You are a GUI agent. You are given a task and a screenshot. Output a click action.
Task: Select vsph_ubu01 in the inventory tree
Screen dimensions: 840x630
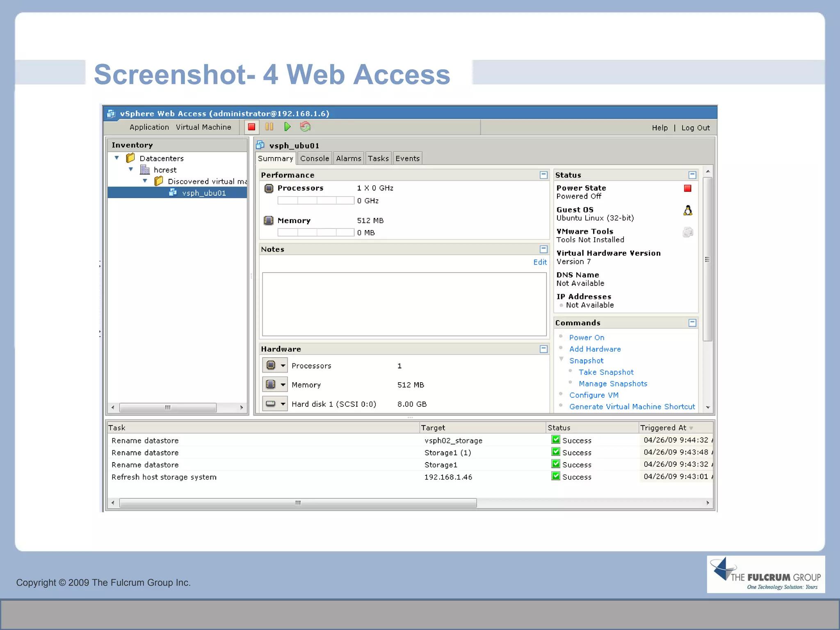click(178, 193)
